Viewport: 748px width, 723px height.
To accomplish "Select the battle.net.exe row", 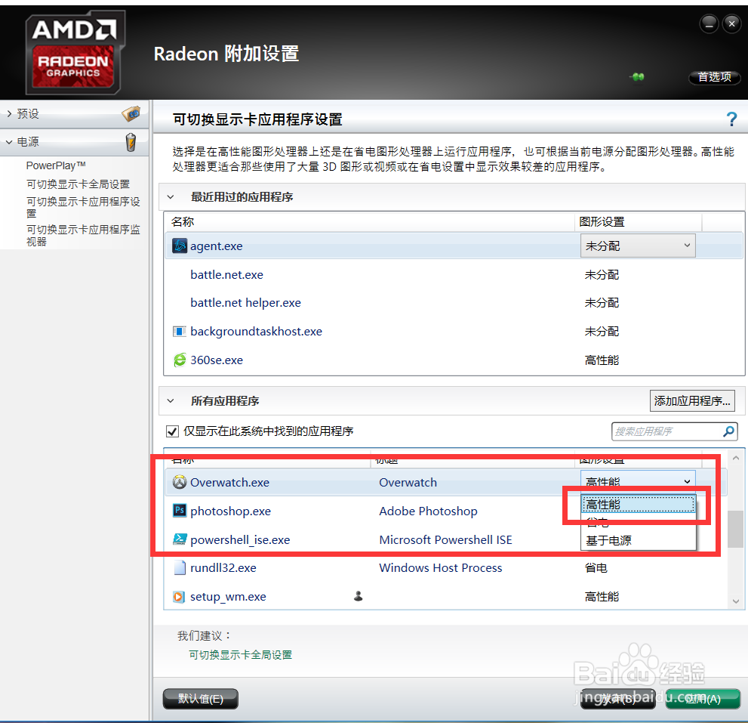I will (454, 274).
